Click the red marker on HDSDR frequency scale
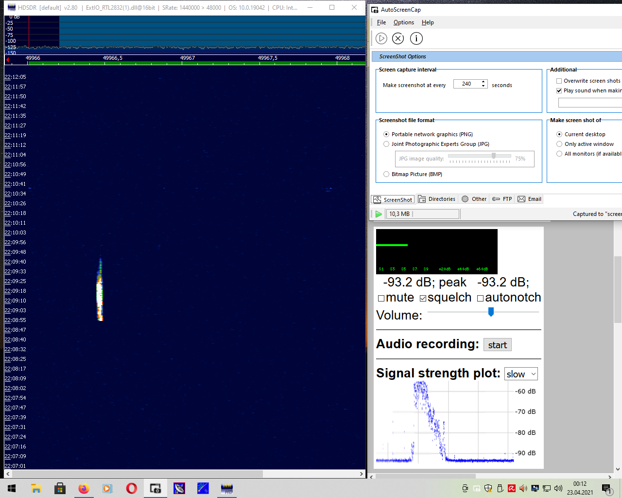Image resolution: width=622 pixels, height=498 pixels. 7,60
